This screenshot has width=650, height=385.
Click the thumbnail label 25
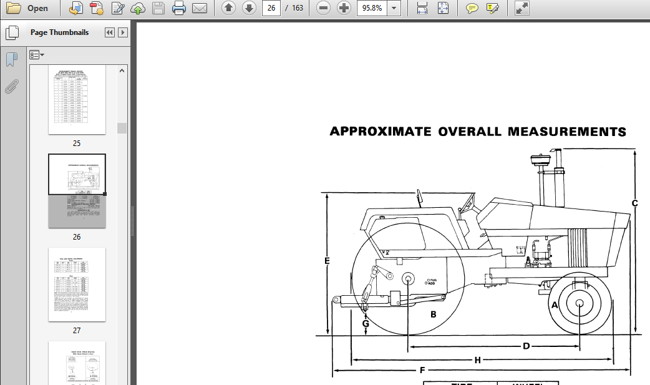coord(77,143)
